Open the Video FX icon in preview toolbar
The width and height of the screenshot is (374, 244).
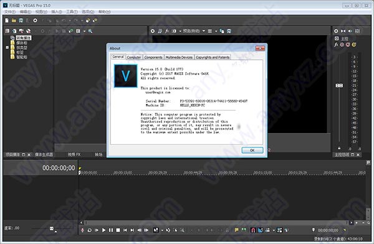[x=167, y=31]
